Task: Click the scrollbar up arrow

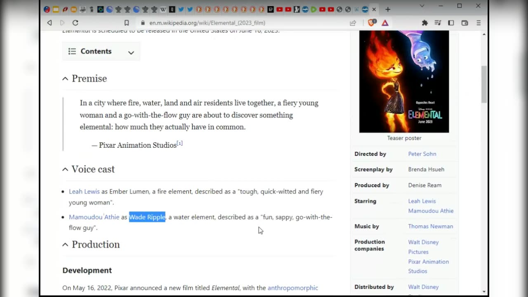Action: [x=484, y=34]
